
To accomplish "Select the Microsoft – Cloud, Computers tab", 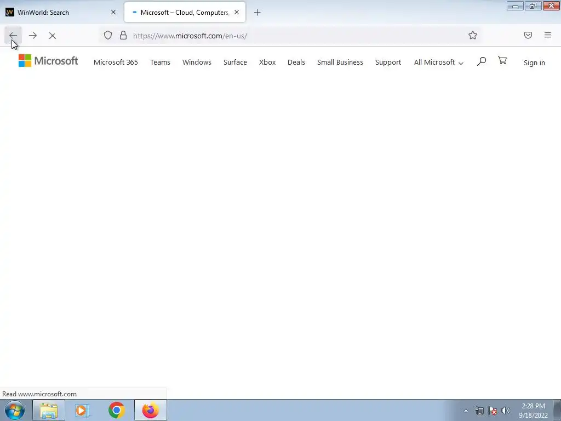I will pos(185,12).
